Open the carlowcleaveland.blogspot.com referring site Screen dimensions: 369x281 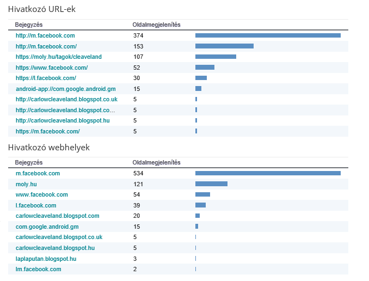tap(58, 216)
